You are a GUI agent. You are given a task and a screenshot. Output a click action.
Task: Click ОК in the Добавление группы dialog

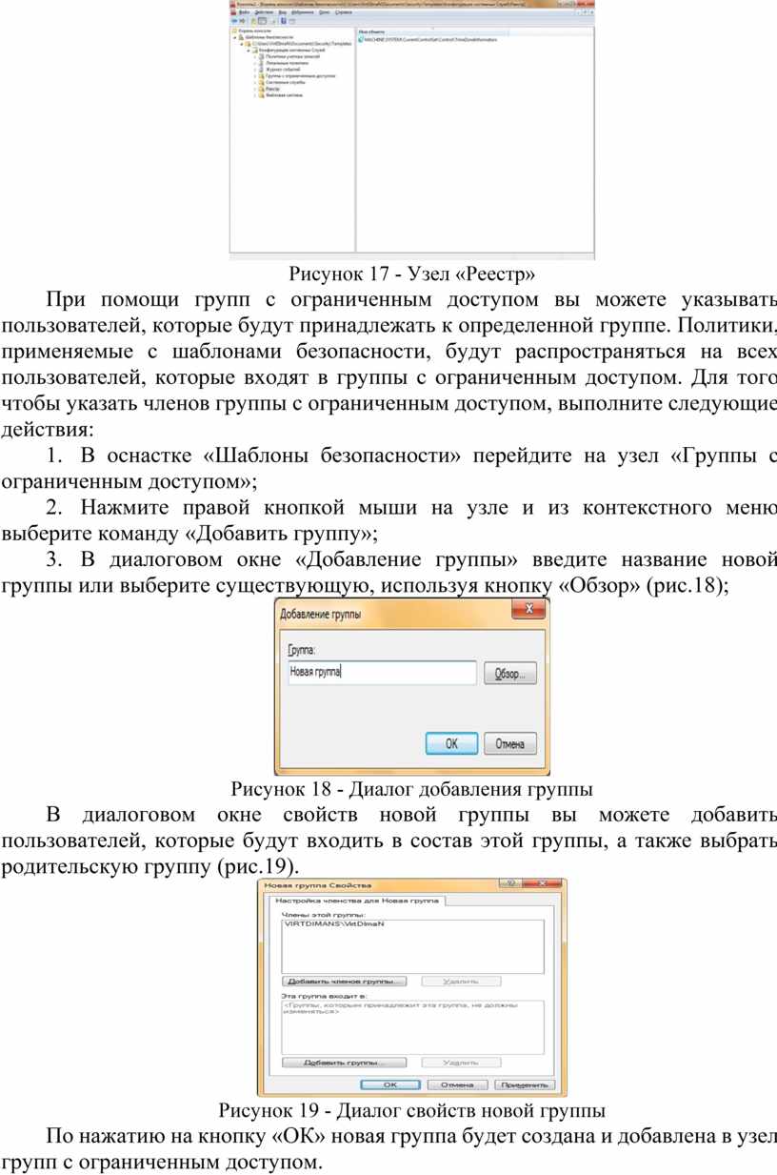click(x=451, y=743)
